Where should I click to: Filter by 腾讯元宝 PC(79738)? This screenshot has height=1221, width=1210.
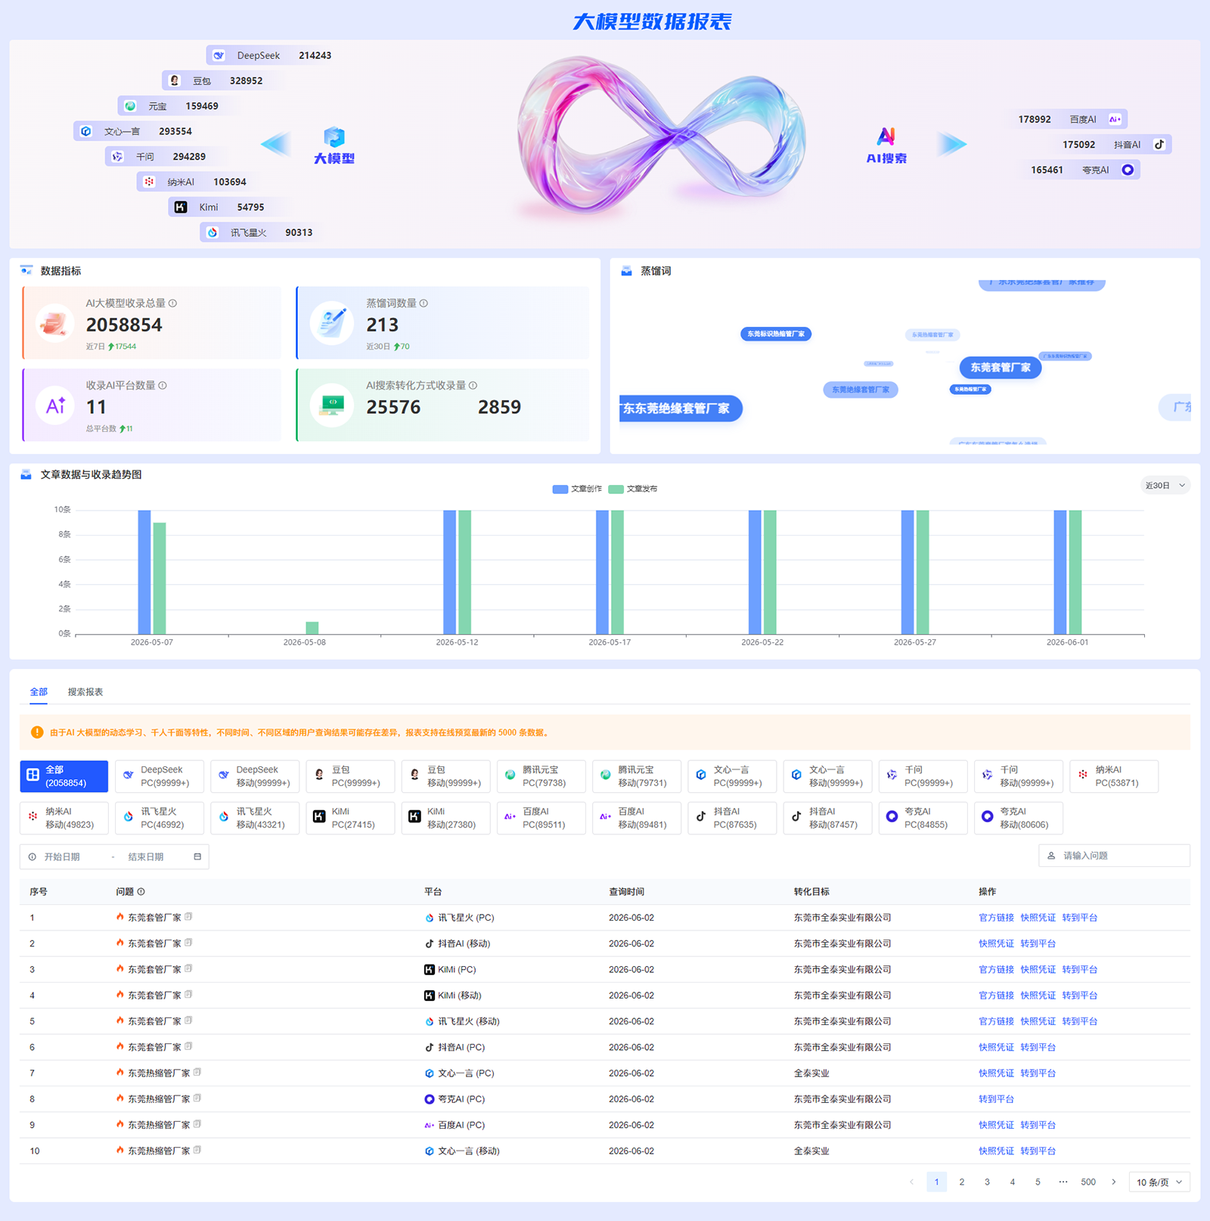point(541,776)
